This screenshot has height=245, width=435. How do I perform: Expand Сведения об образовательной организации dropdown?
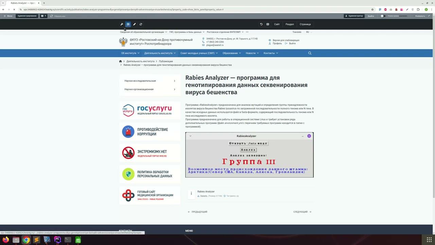pyautogui.click(x=143, y=32)
